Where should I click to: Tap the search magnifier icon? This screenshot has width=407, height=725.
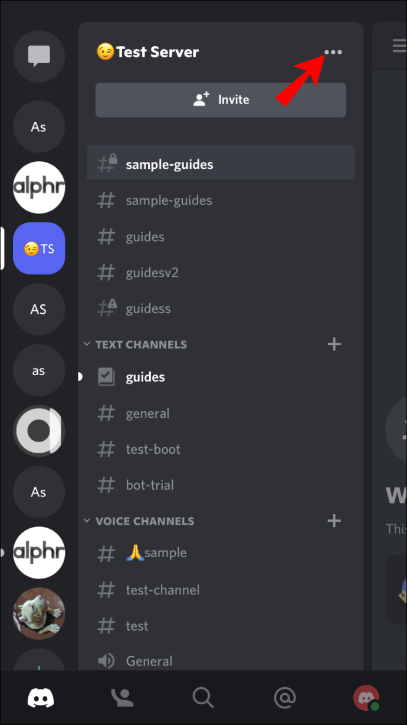click(x=203, y=698)
